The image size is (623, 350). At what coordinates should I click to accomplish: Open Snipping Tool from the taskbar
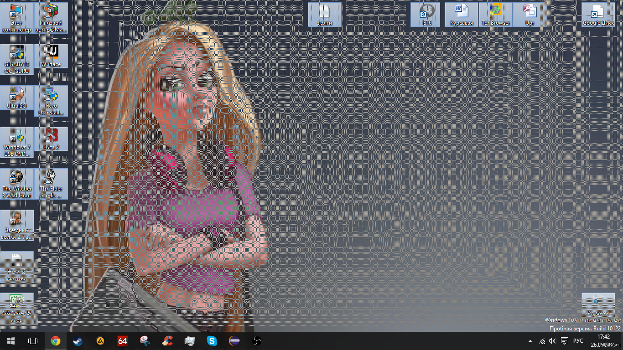(145, 341)
